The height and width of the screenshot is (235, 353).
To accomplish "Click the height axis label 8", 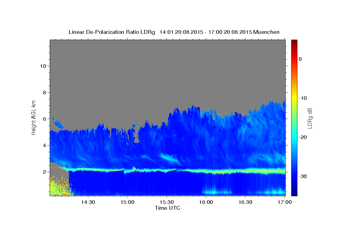I will (x=44, y=92).
